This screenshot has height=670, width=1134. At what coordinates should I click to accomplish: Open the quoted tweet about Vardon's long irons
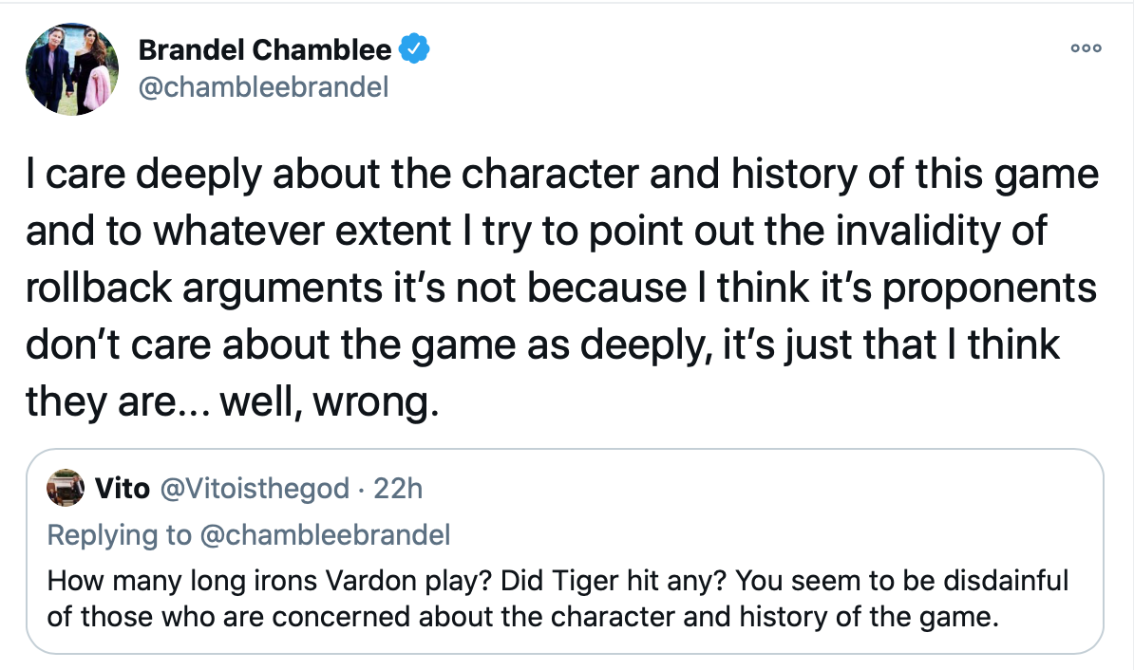coord(565,551)
